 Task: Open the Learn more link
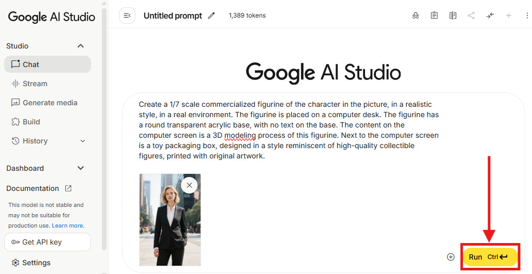[67, 225]
